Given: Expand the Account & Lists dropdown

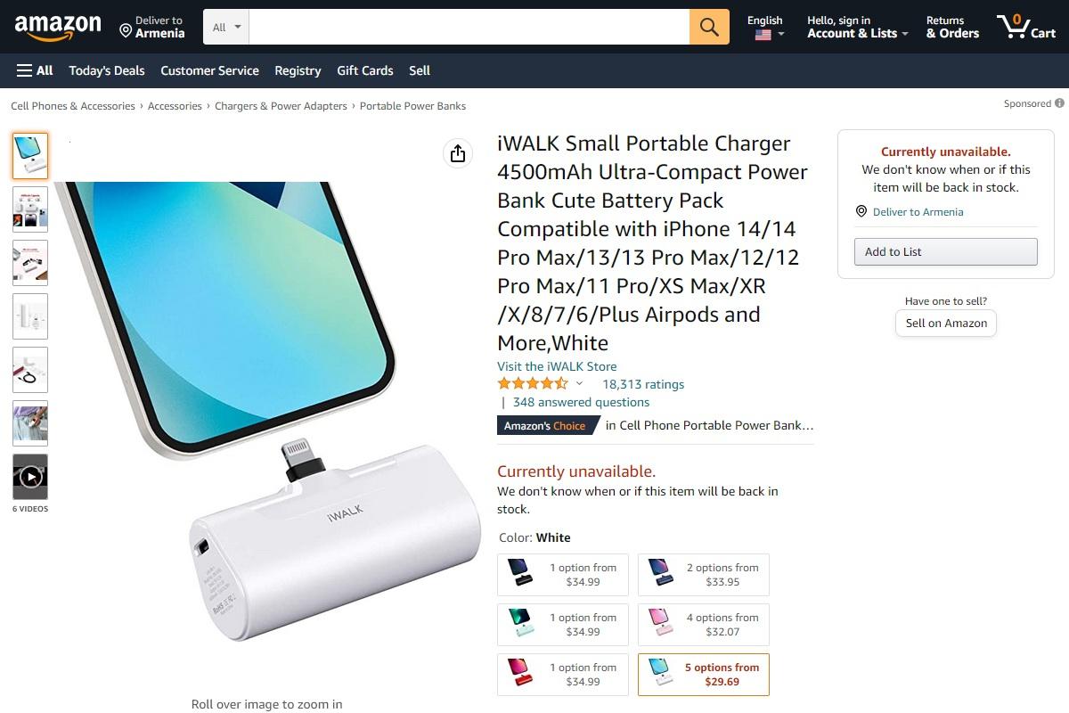Looking at the screenshot, I should pos(857,27).
